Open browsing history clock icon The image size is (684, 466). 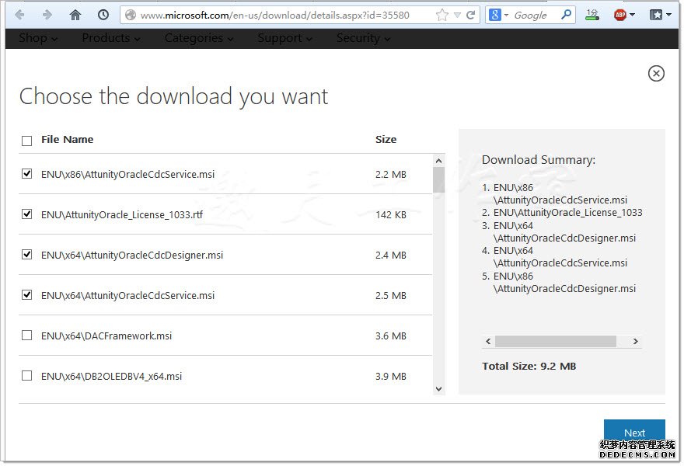(103, 15)
